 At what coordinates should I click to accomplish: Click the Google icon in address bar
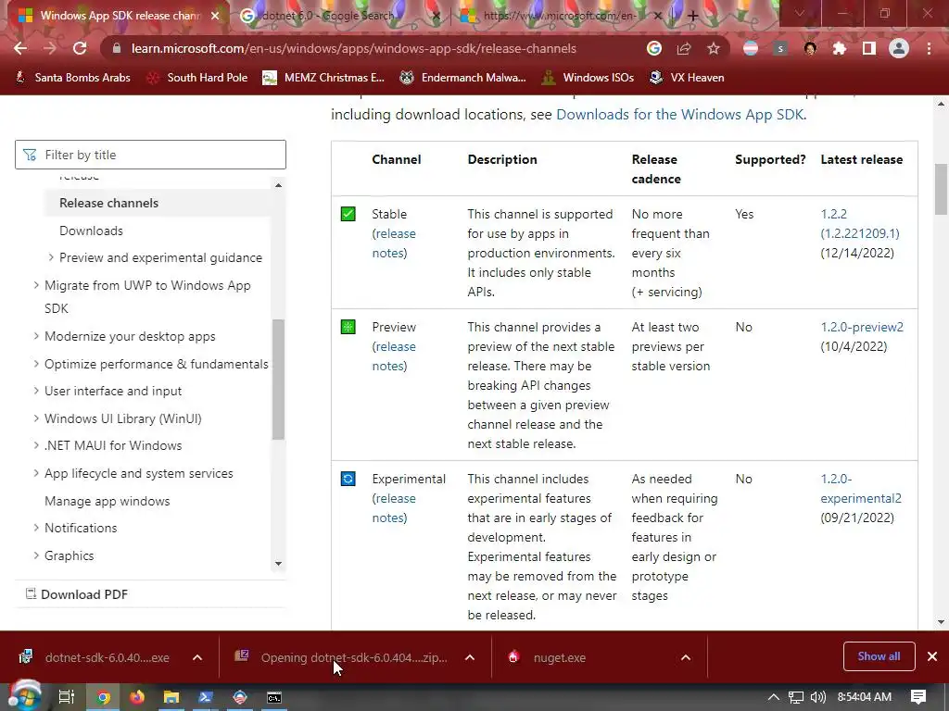654,48
